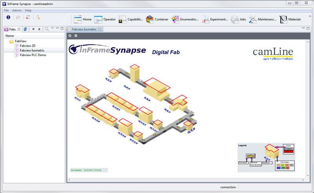Click the search magnifier in Fabs panel
Screen dimensions: 314x193
click(47, 29)
